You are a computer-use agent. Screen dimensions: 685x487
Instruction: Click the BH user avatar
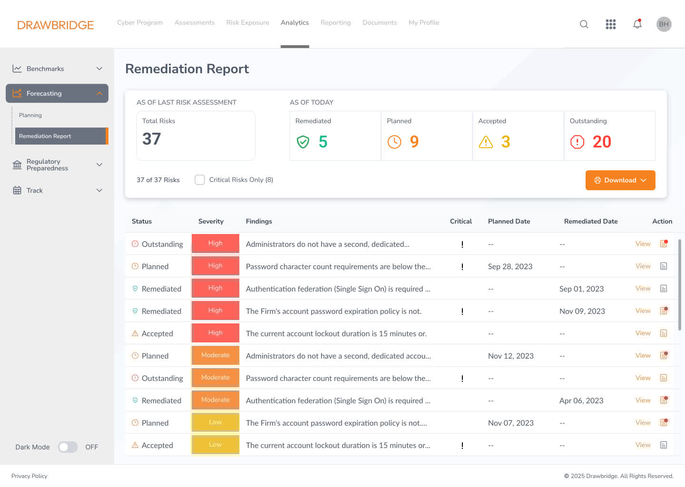(664, 24)
